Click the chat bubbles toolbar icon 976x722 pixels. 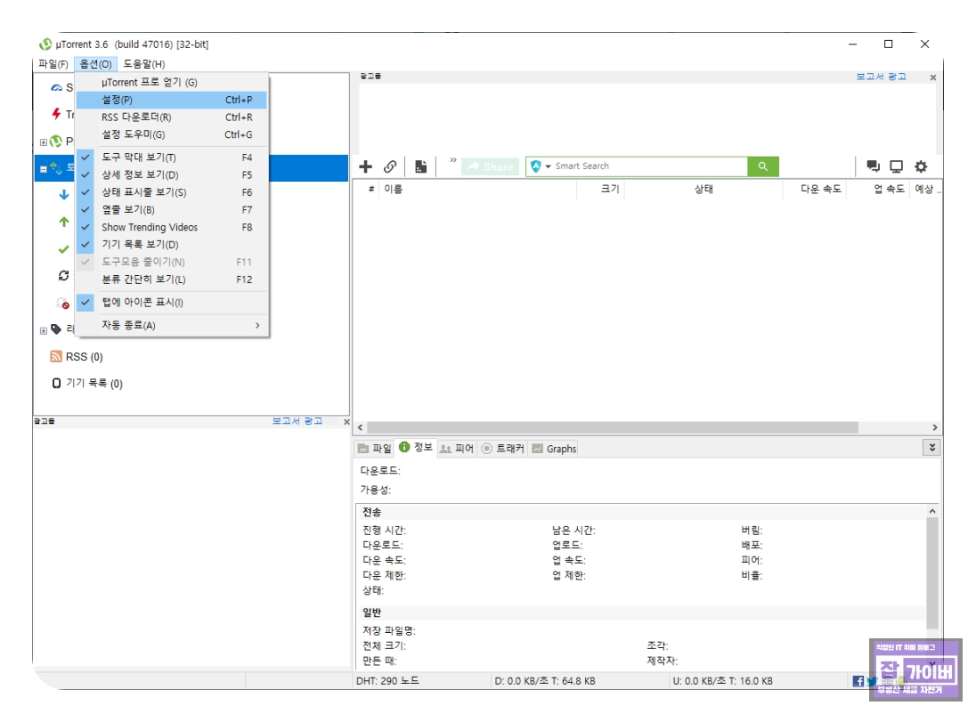tap(874, 166)
